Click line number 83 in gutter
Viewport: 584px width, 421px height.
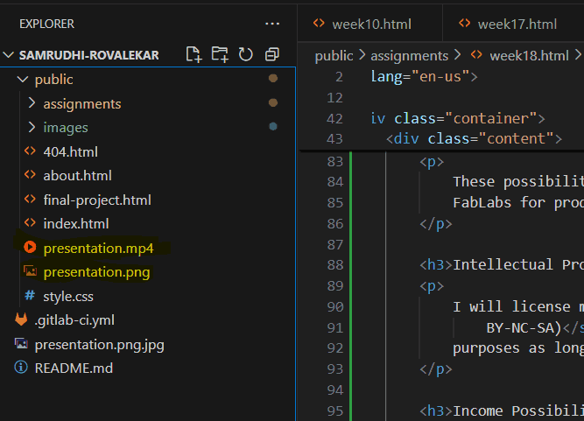click(x=334, y=162)
